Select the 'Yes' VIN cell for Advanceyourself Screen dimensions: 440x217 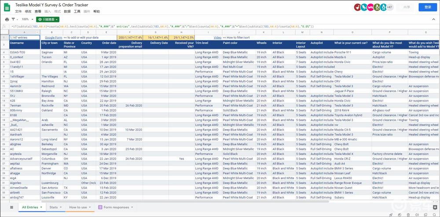[x=182, y=159]
